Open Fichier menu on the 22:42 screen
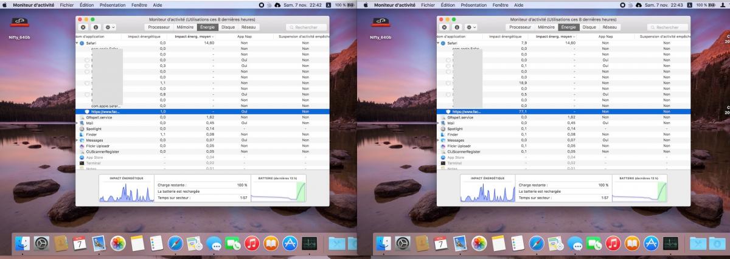 67,4
